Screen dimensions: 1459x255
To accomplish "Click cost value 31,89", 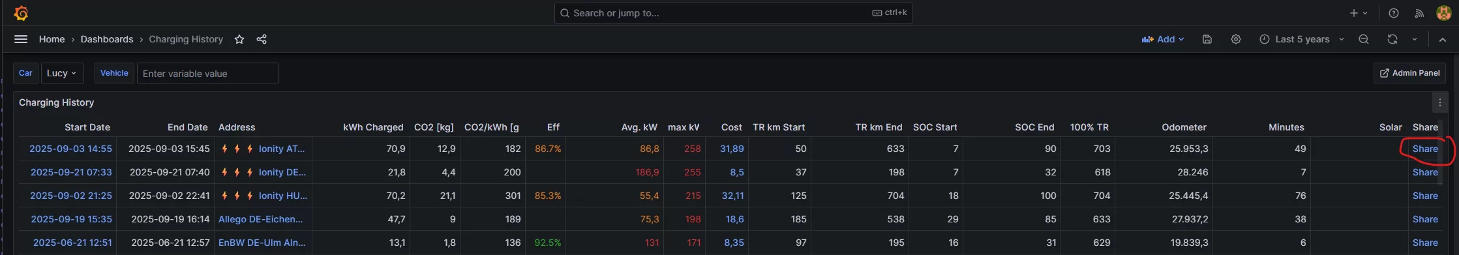I will click(x=732, y=149).
